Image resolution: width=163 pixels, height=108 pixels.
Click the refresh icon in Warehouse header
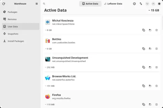[4, 4]
